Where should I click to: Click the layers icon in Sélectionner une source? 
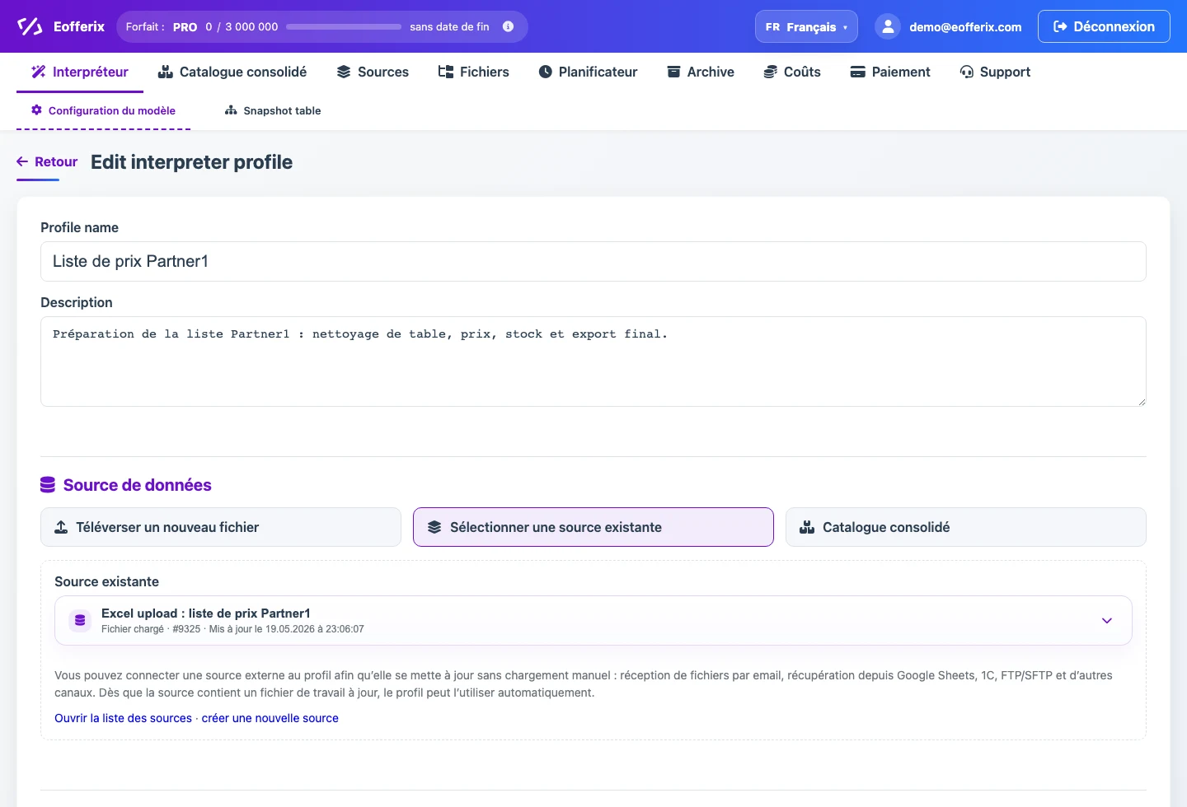[x=434, y=527]
